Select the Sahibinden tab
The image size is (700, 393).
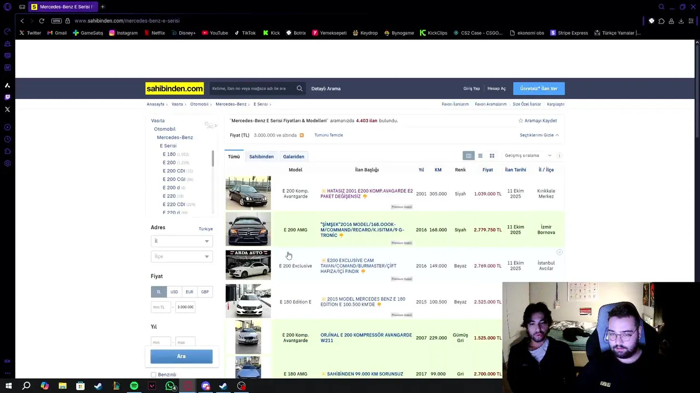tap(261, 157)
